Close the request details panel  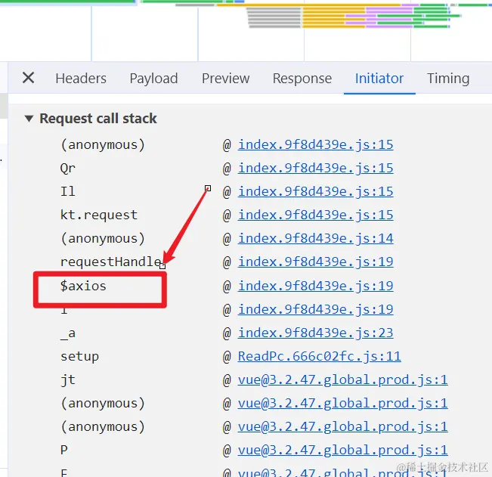28,78
